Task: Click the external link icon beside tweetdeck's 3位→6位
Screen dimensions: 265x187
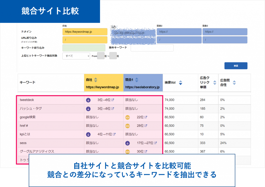Action: (x=113, y=99)
